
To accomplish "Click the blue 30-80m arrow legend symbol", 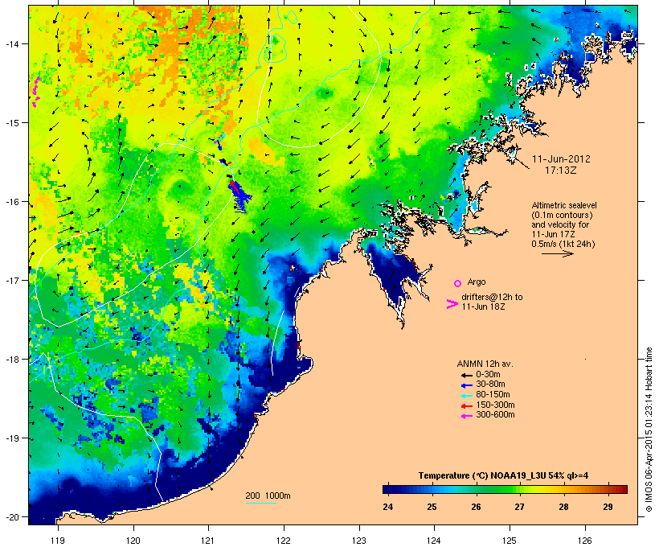I will [x=466, y=385].
